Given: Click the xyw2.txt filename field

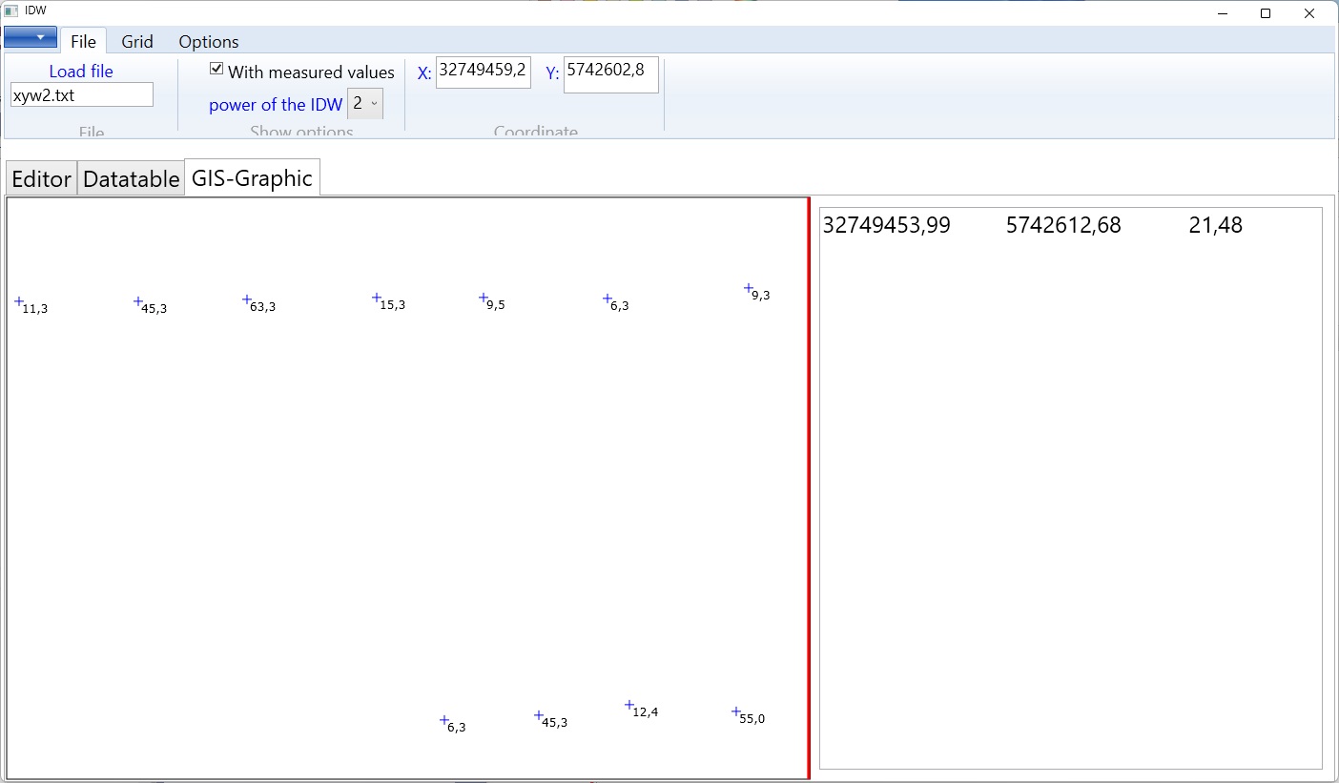Looking at the screenshot, I should 81,95.
